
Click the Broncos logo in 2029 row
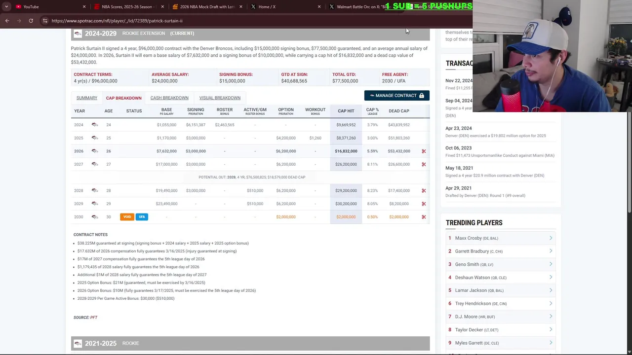(x=95, y=204)
